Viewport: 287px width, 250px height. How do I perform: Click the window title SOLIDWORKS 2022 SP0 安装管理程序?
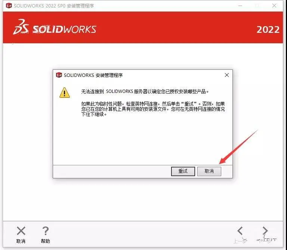coord(54,6)
